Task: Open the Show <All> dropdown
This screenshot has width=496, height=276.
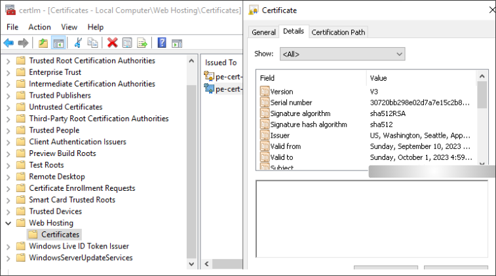Action: pos(342,54)
